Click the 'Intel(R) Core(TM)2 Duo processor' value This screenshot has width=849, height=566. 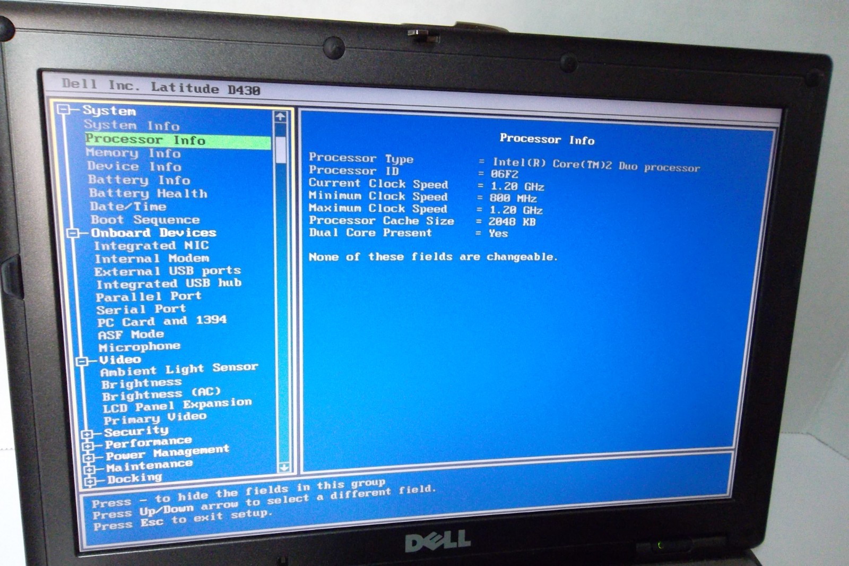click(596, 165)
